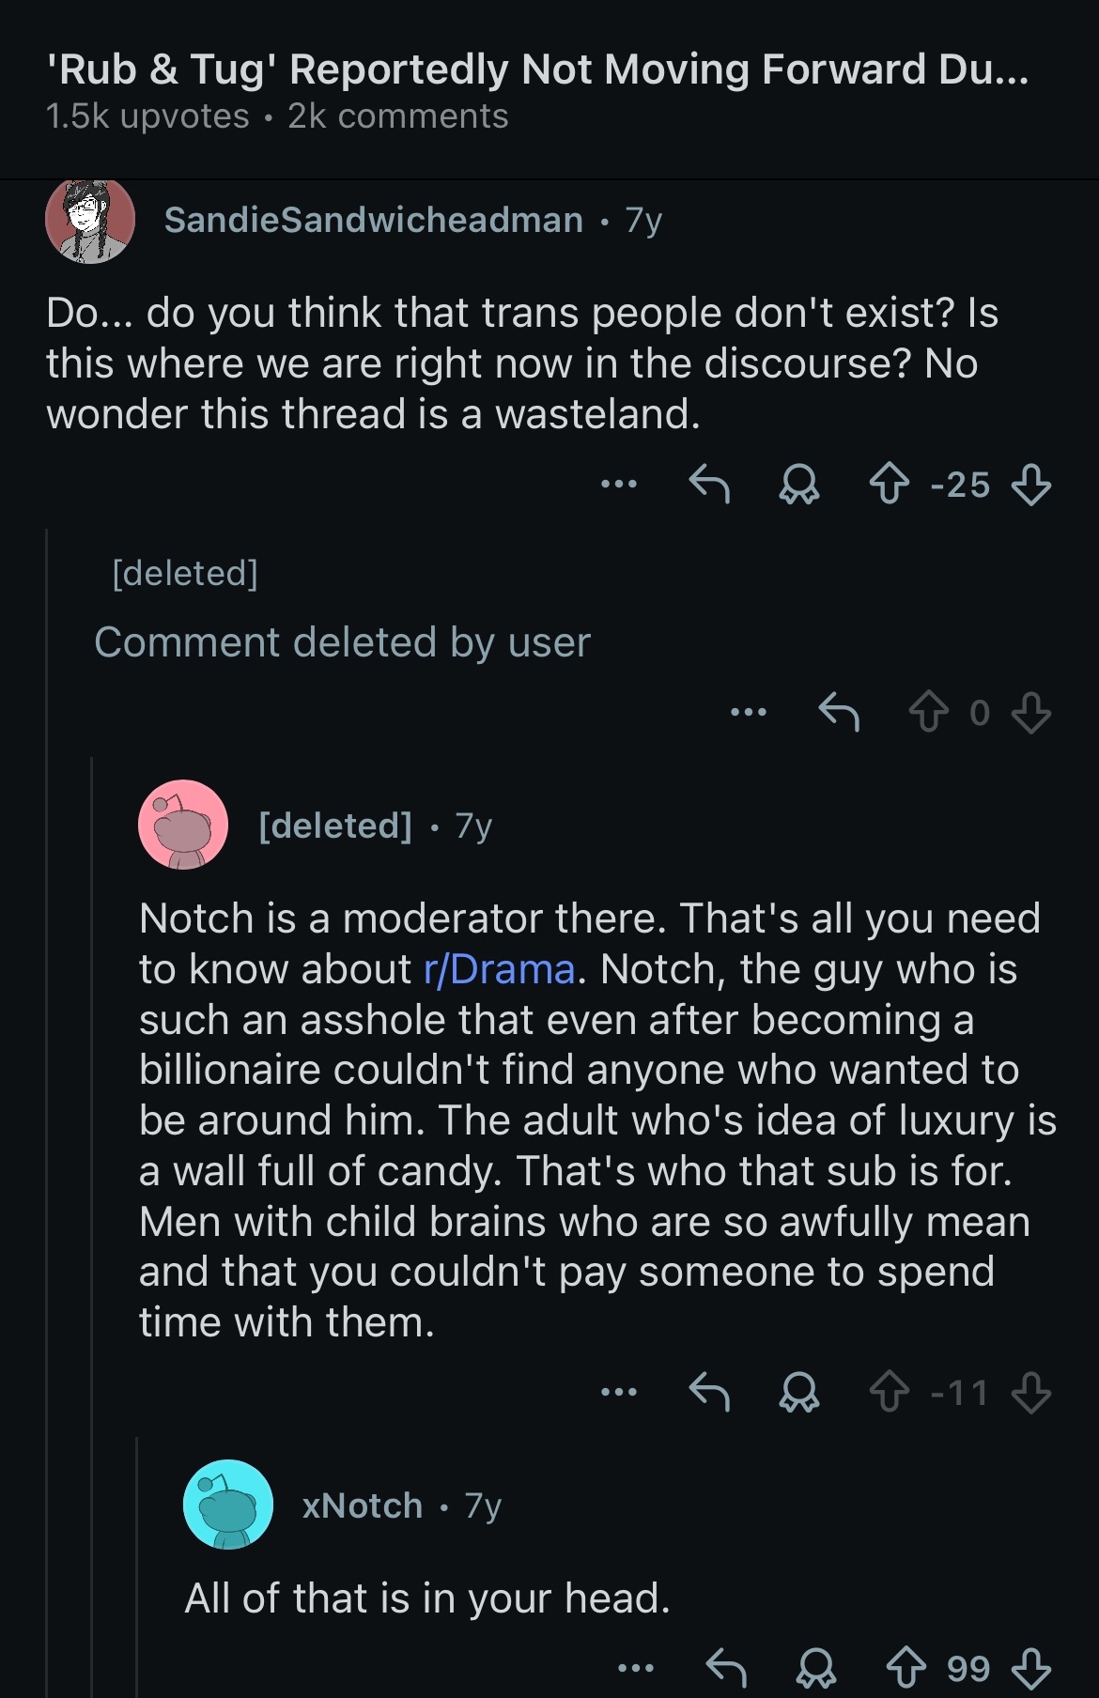Upvote SandieSandwicheadman's comment

(889, 485)
